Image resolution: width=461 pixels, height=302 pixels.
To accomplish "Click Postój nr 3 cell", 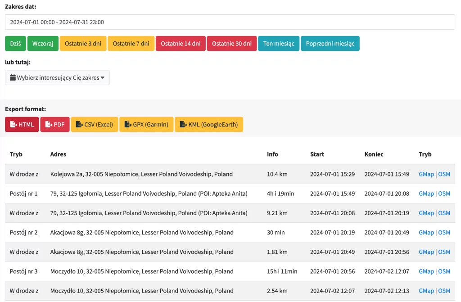I will point(23,271).
